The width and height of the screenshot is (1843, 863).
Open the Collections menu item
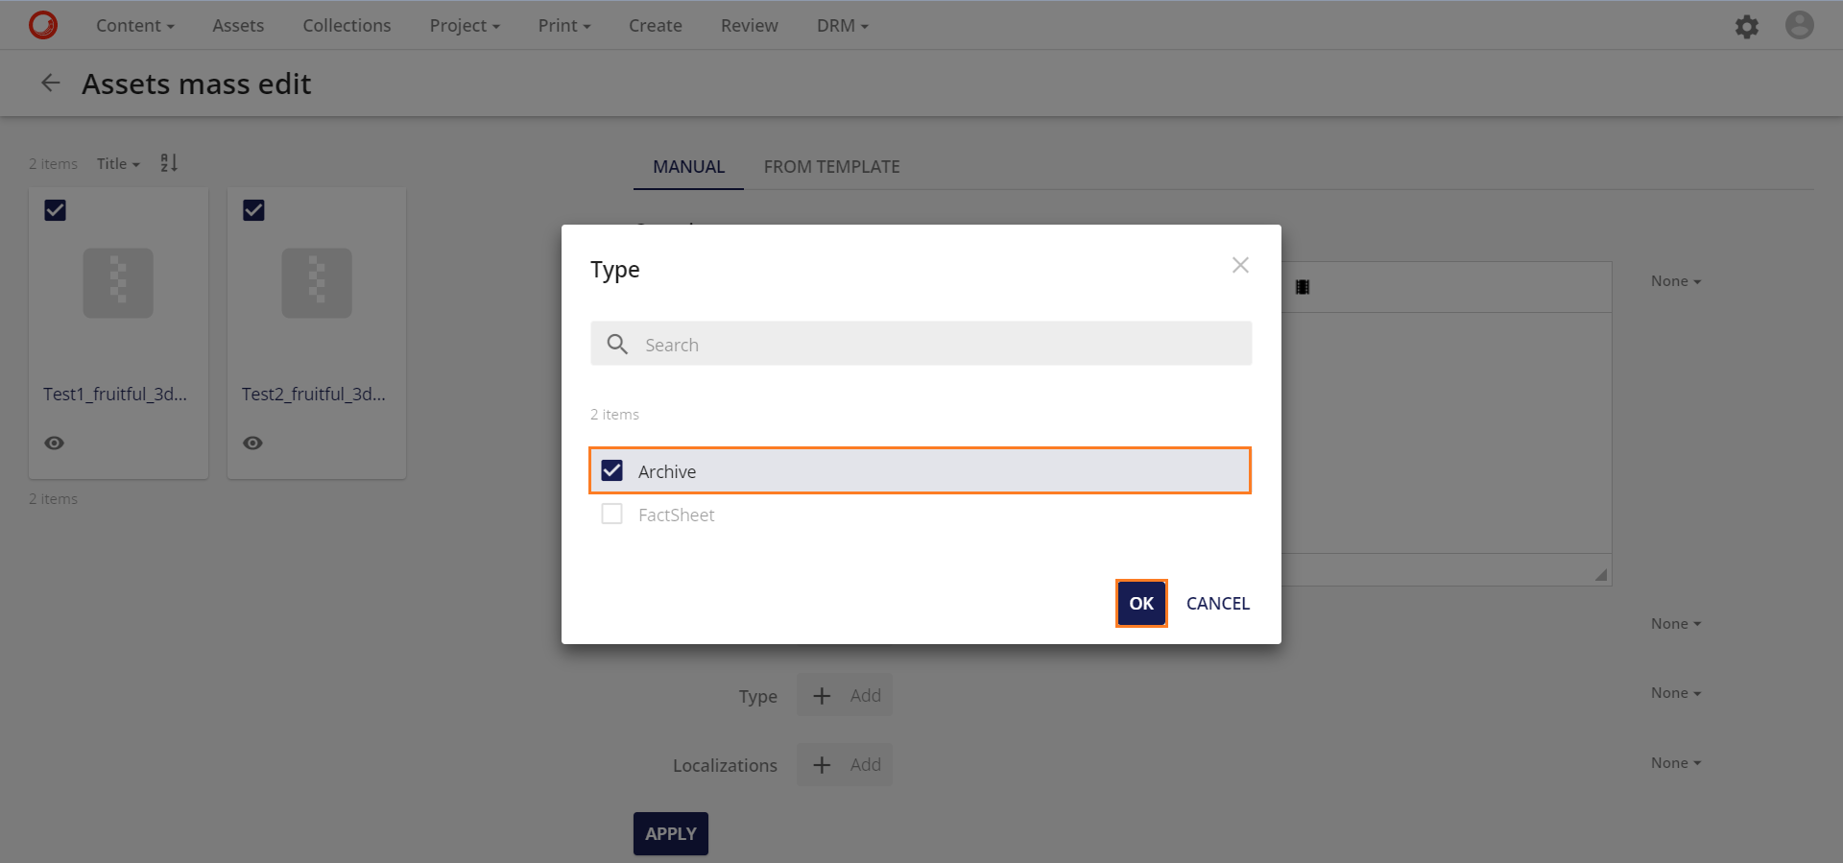click(347, 26)
